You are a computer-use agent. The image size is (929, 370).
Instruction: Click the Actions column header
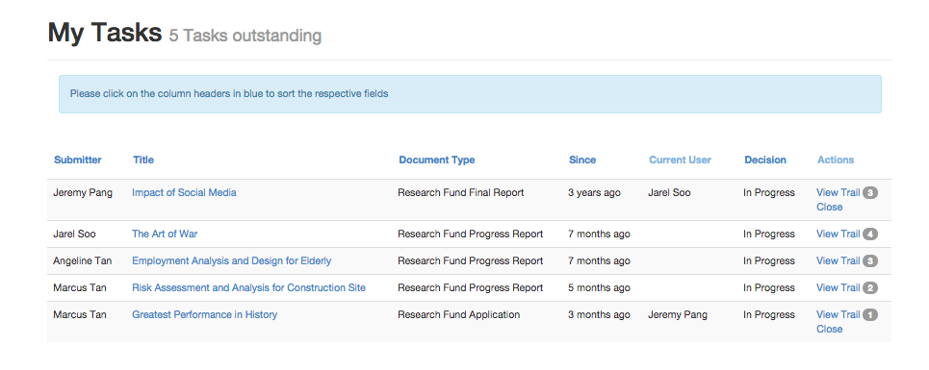(836, 160)
